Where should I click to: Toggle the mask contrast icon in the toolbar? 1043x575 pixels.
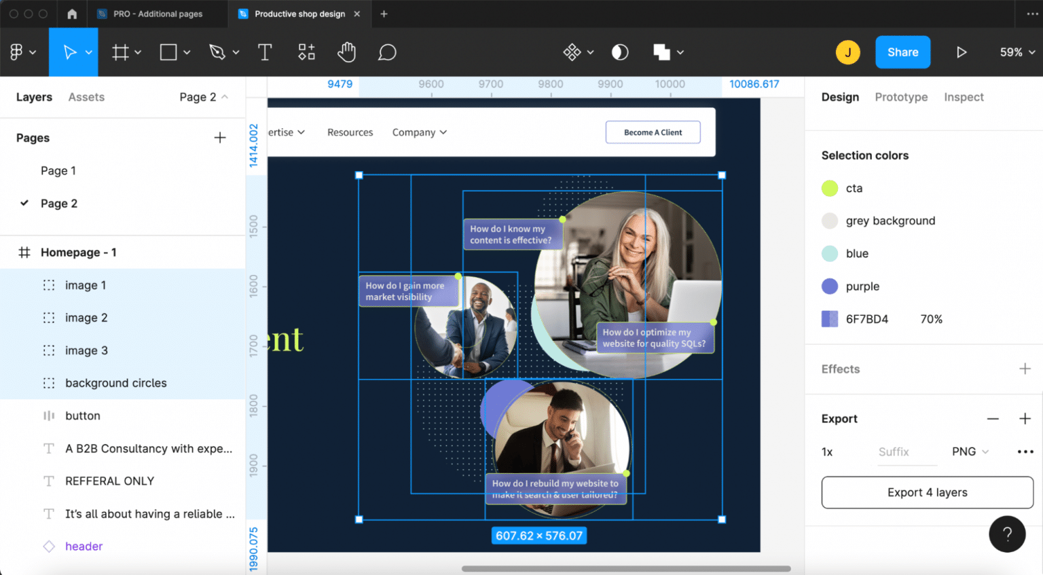tap(620, 52)
